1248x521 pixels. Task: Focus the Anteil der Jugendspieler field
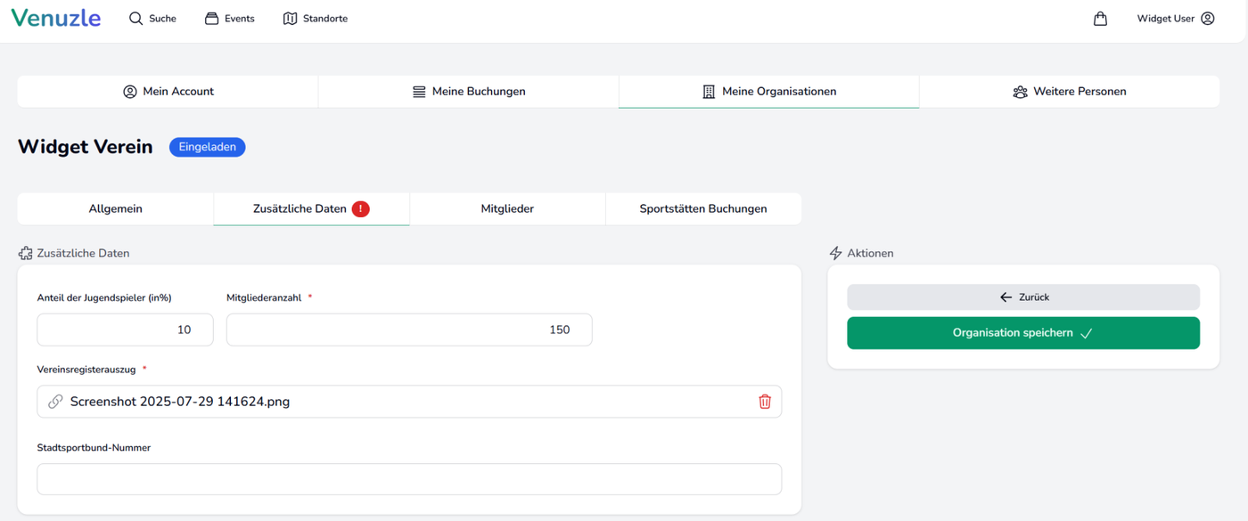pyautogui.click(x=125, y=330)
